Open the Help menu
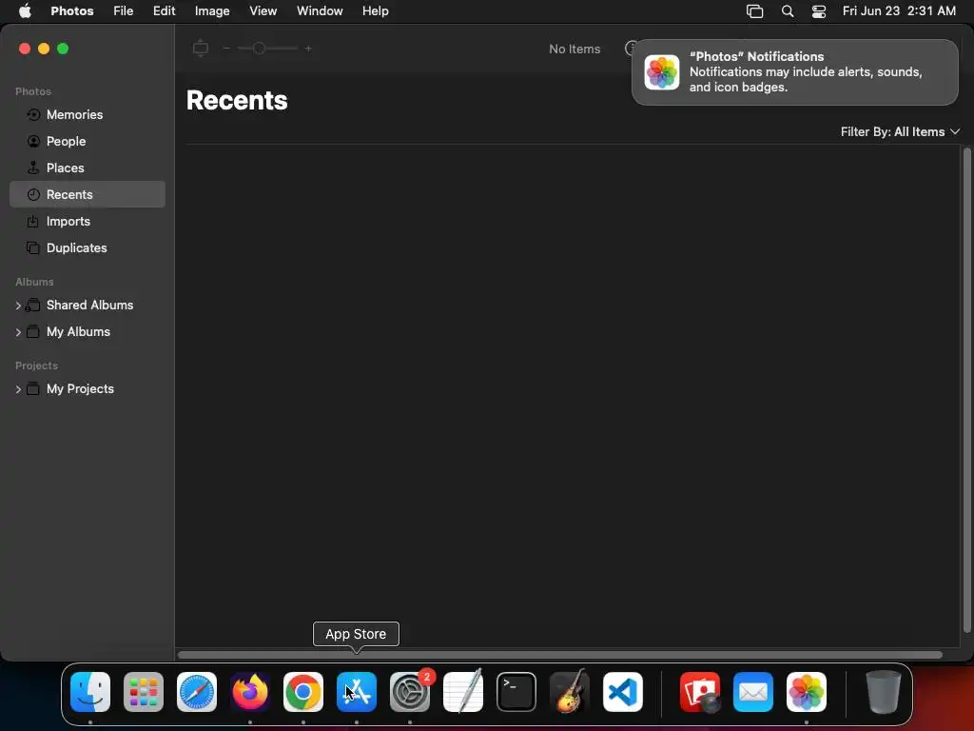Viewport: 974px width, 731px height. coord(375,11)
